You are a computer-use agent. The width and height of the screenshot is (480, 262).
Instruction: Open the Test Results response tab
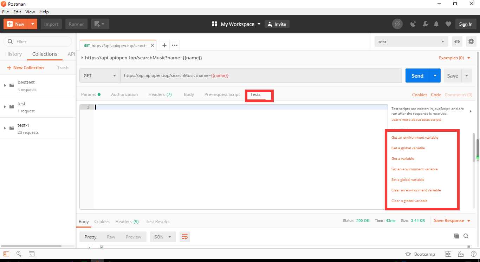(x=157, y=222)
